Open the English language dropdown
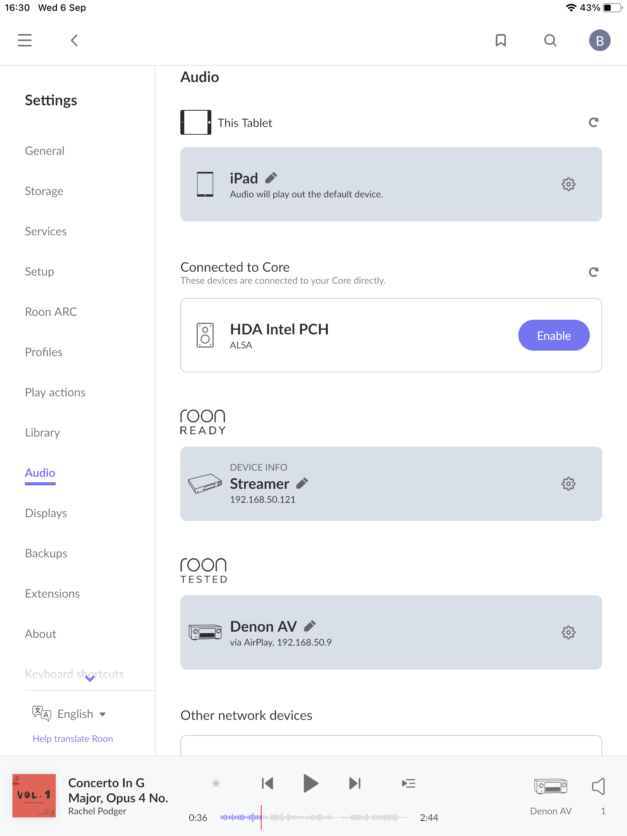Image resolution: width=627 pixels, height=836 pixels. click(x=81, y=714)
